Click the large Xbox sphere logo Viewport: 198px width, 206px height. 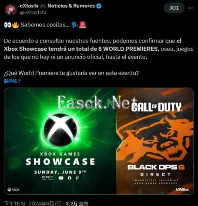60,130
